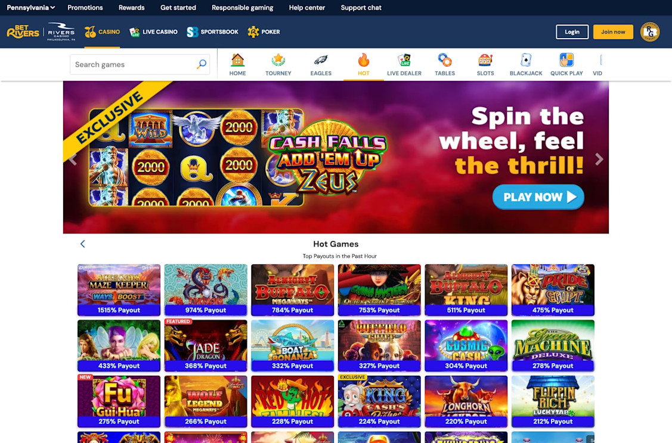Open the Slots machine icon
This screenshot has width=672, height=443.
pyautogui.click(x=485, y=60)
